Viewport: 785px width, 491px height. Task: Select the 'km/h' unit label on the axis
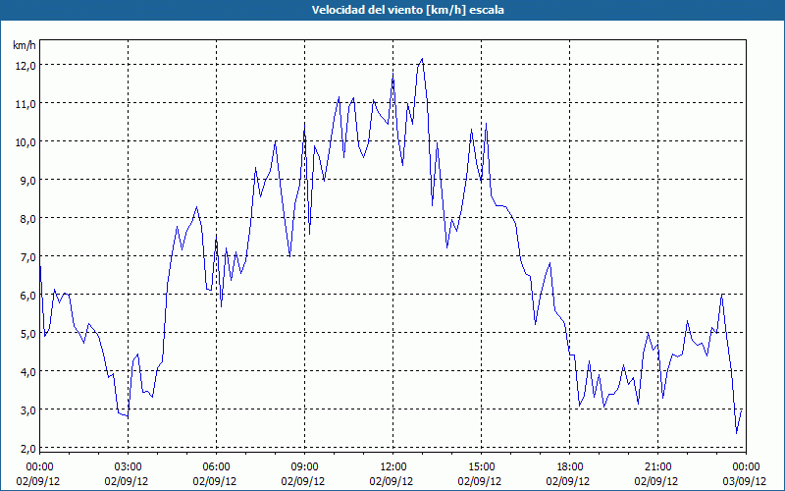coord(25,46)
